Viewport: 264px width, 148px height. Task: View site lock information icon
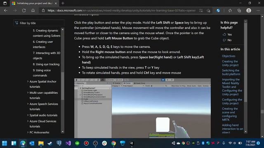click(x=43, y=10)
